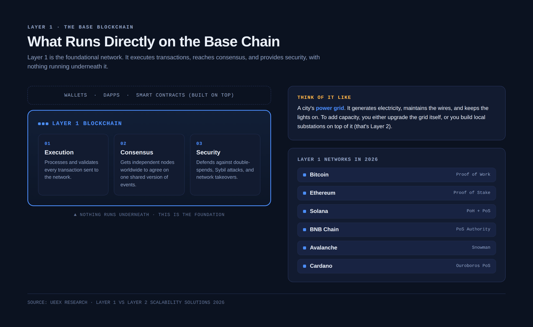Click the number 03 on Security card
The image size is (533, 327).
pyautogui.click(x=199, y=143)
